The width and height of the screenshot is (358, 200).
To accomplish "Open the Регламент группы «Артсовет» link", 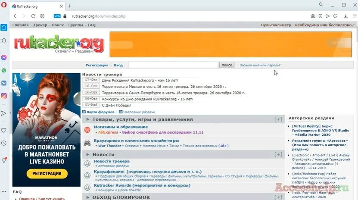I will click(320, 145).
